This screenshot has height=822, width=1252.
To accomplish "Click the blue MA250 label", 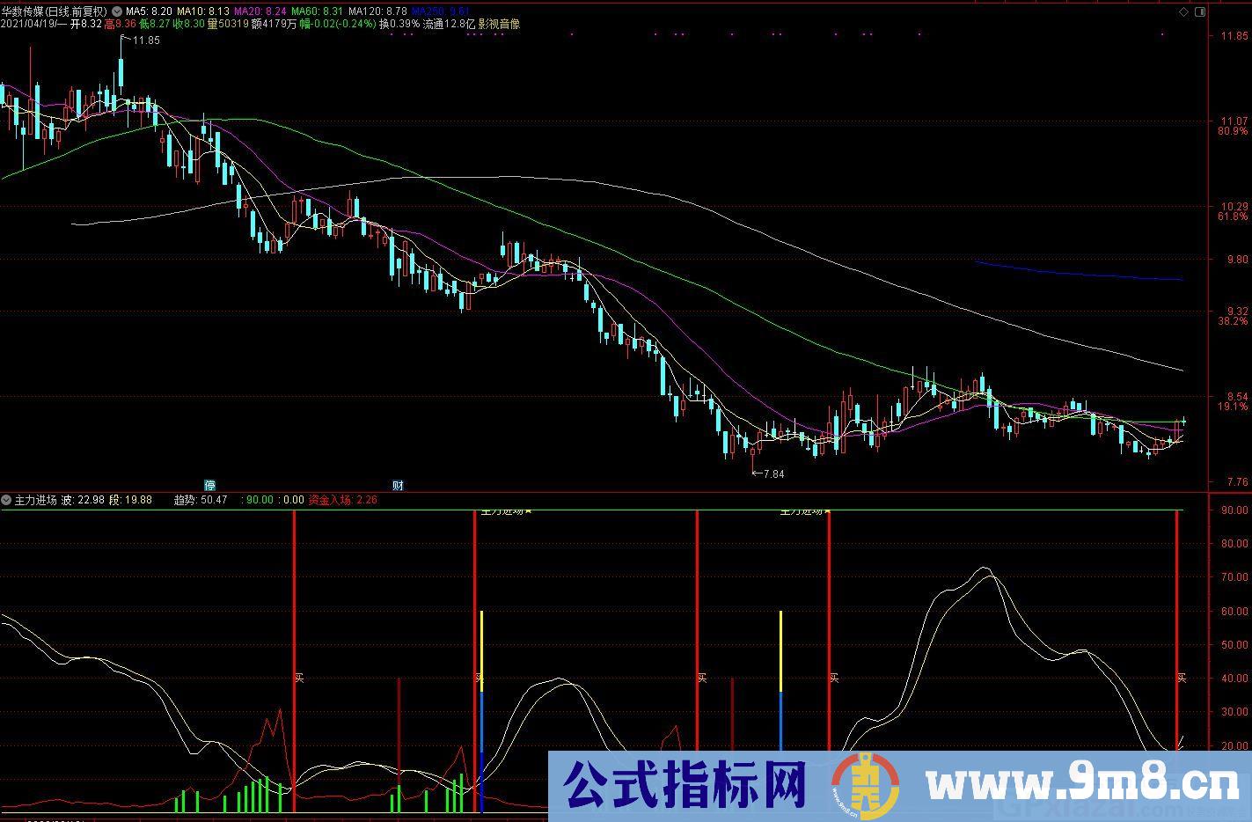I will pos(441,11).
